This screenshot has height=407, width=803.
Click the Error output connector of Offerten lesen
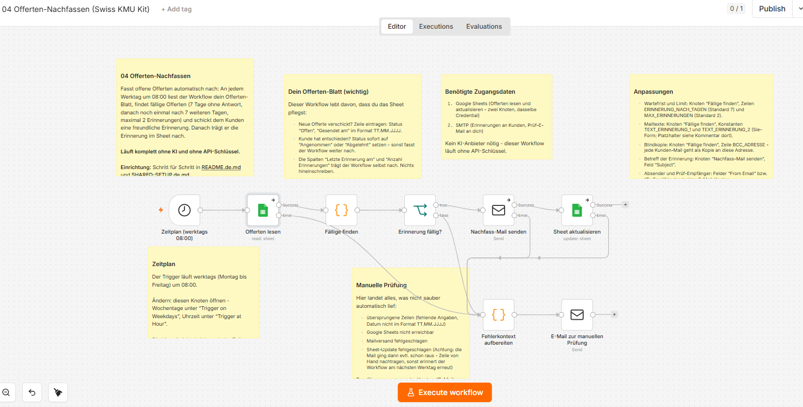coord(279,216)
